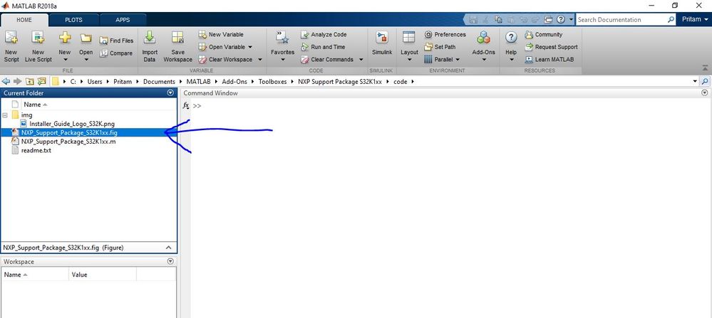Open the Add-Ons menu

click(x=484, y=47)
